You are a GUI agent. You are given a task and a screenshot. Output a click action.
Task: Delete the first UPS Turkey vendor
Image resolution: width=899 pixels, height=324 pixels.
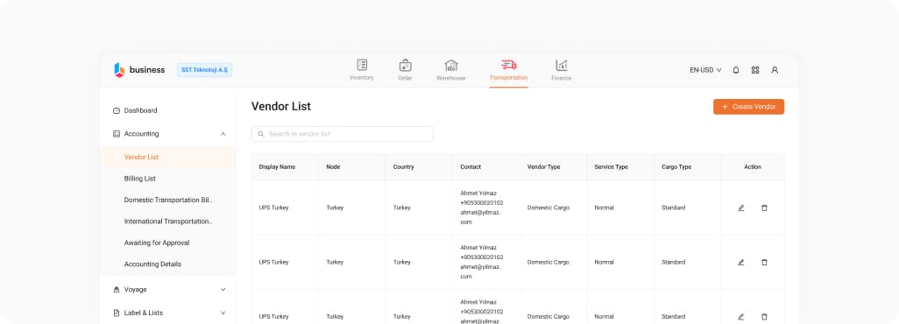(x=764, y=208)
